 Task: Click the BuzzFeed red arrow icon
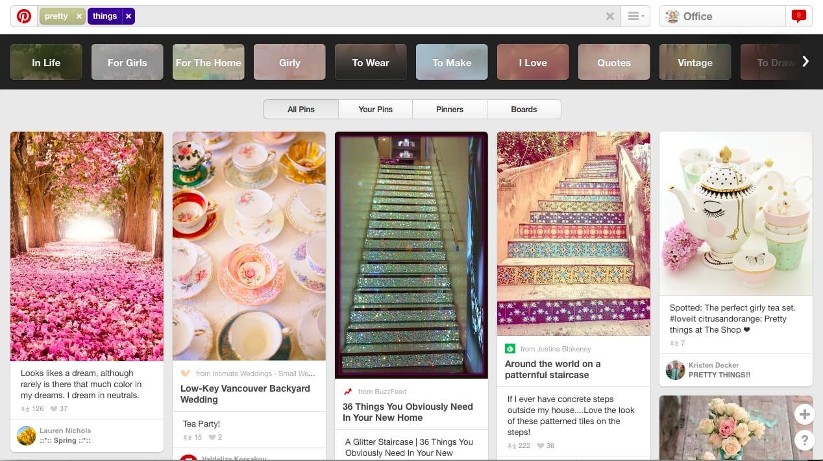(348, 392)
